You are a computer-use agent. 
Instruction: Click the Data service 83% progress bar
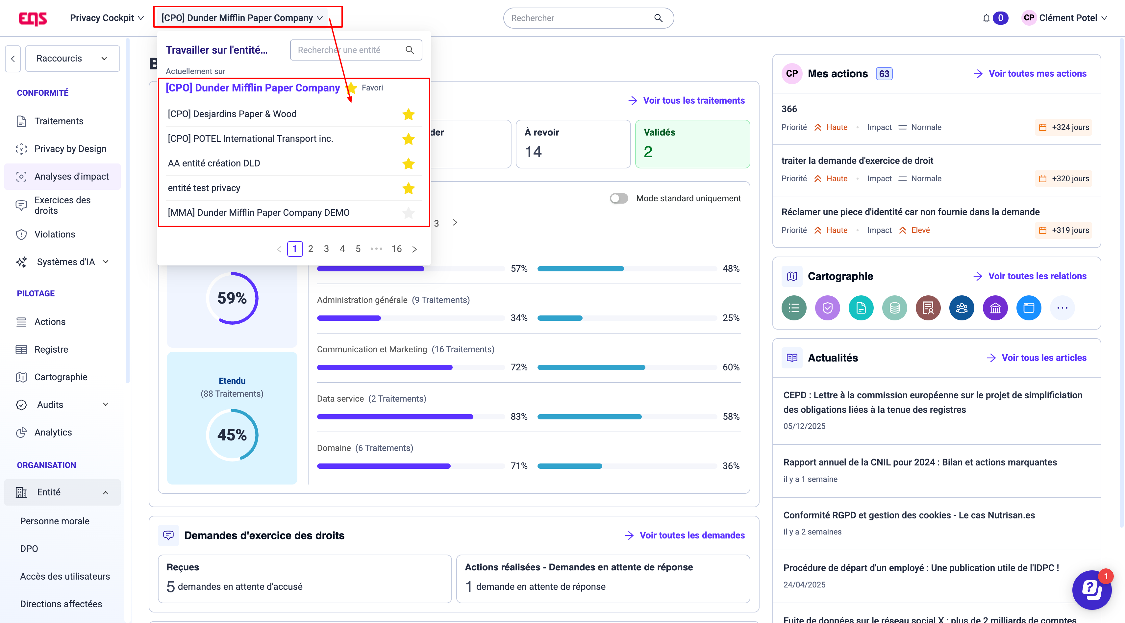coord(411,417)
